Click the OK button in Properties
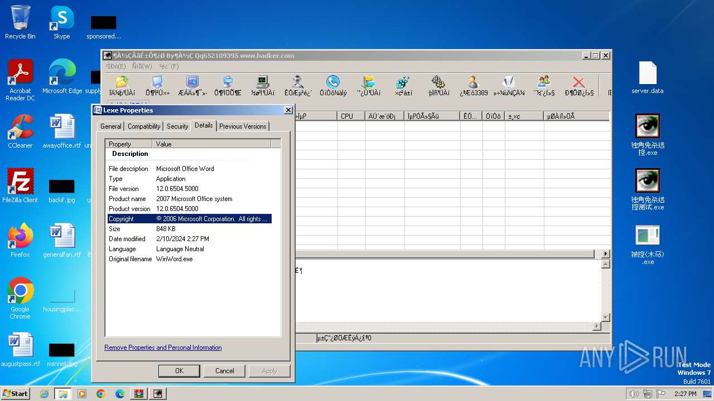This screenshot has height=401, width=714. click(x=179, y=371)
